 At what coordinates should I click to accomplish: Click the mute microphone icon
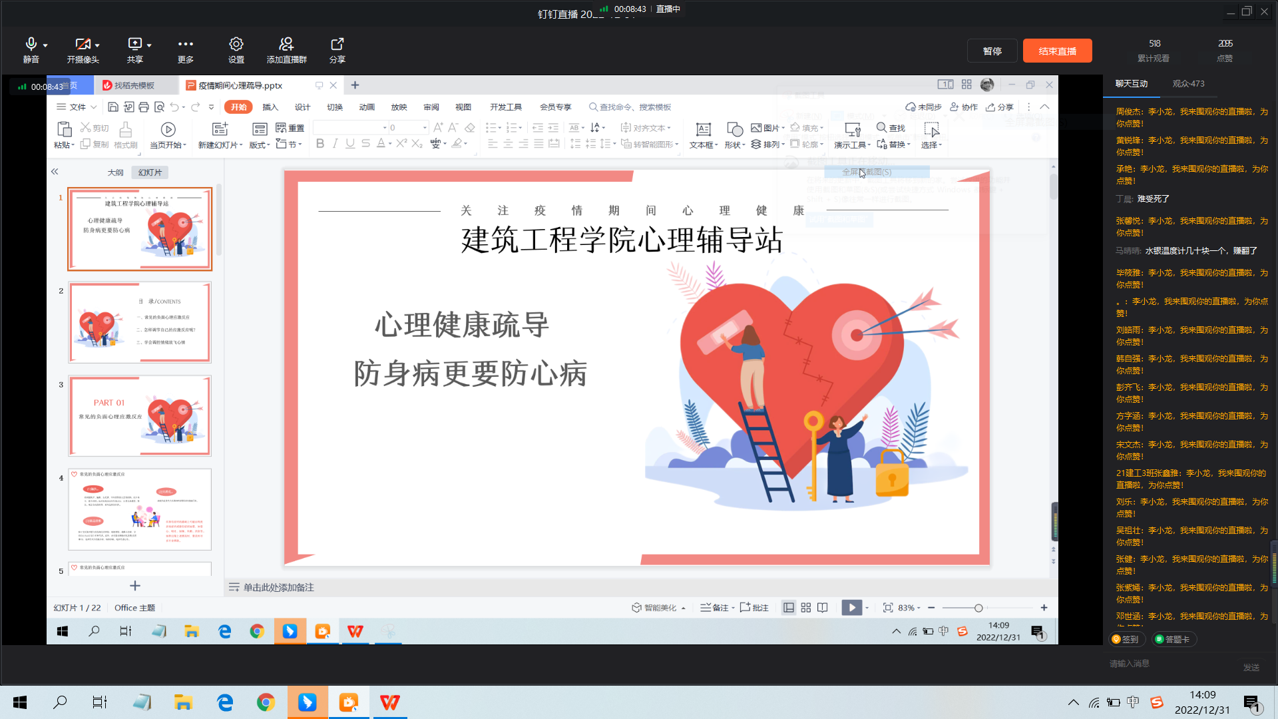point(31,45)
